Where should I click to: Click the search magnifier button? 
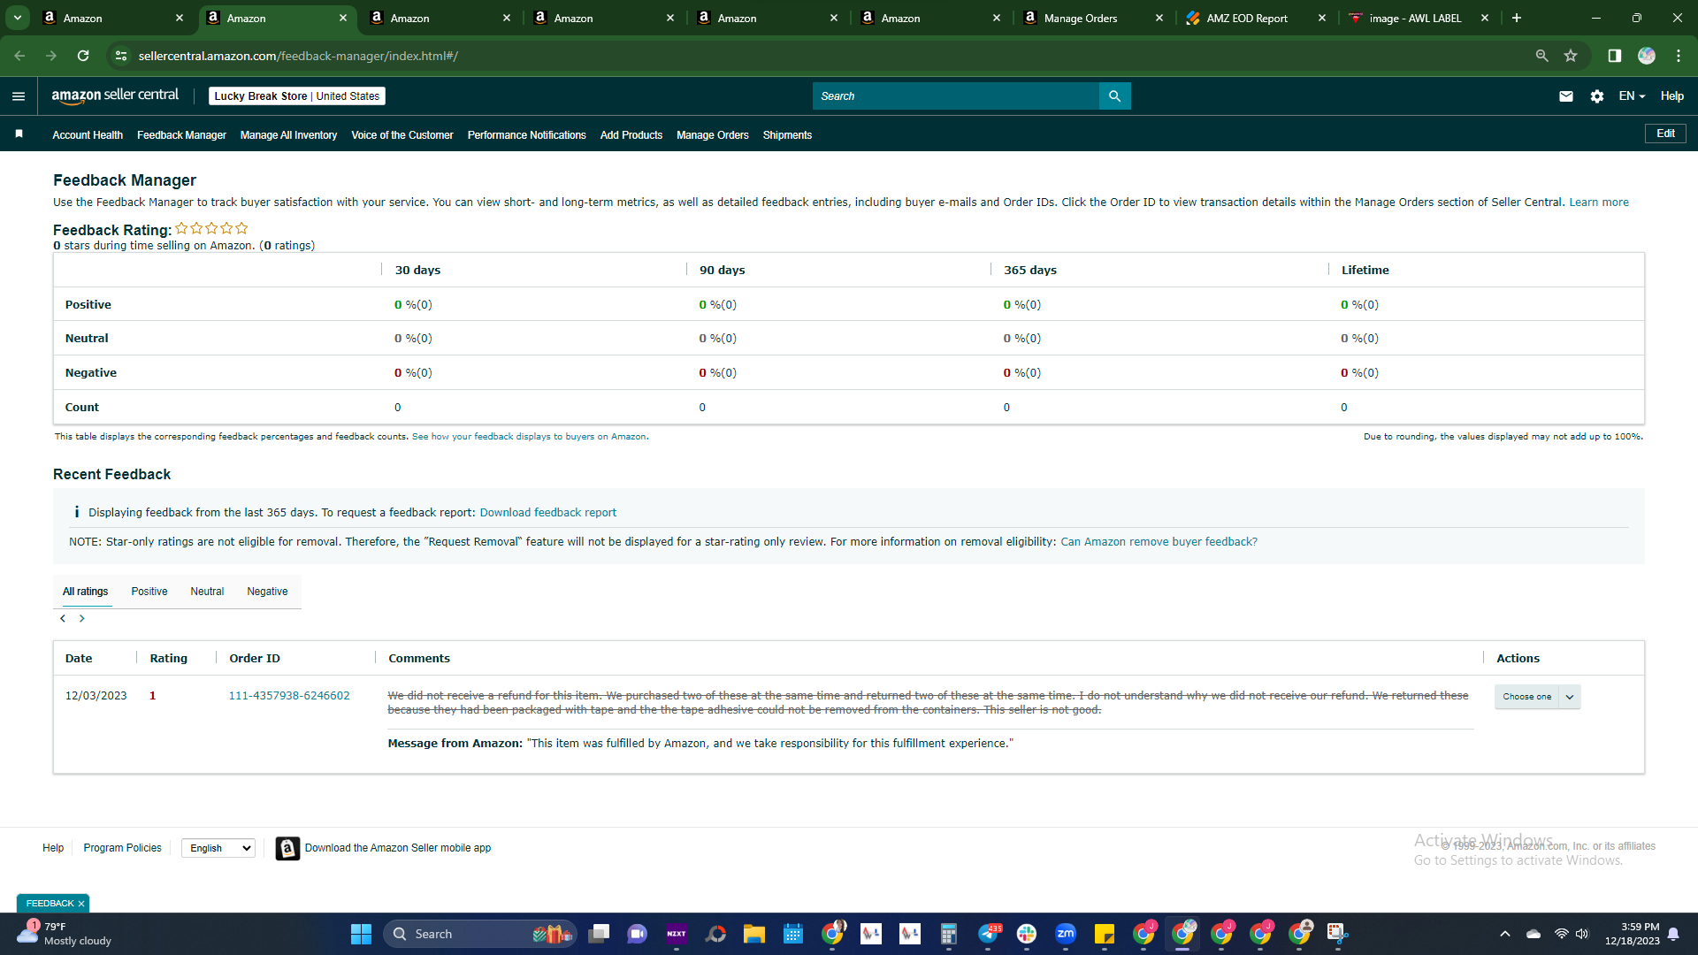(1114, 96)
